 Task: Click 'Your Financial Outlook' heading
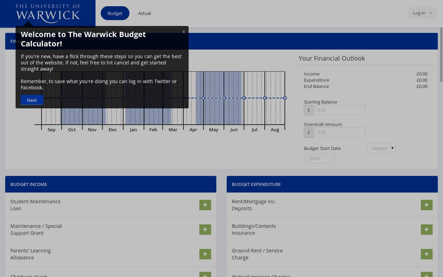pos(332,58)
